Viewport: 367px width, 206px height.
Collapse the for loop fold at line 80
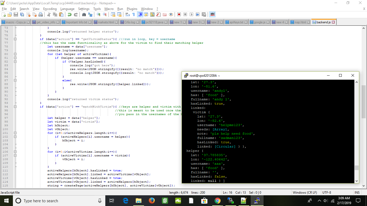coord(15,54)
